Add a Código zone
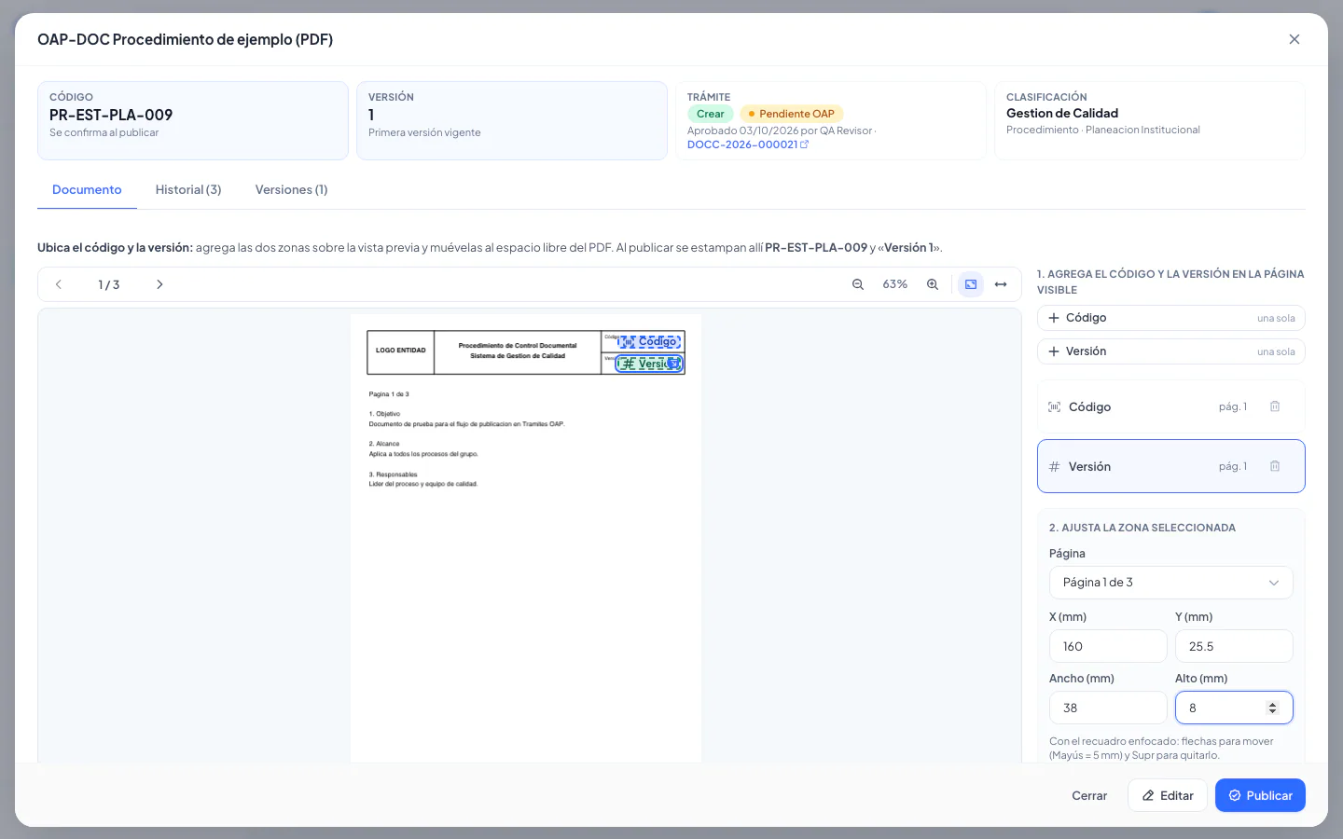The height and width of the screenshot is (839, 1343). click(x=1170, y=318)
